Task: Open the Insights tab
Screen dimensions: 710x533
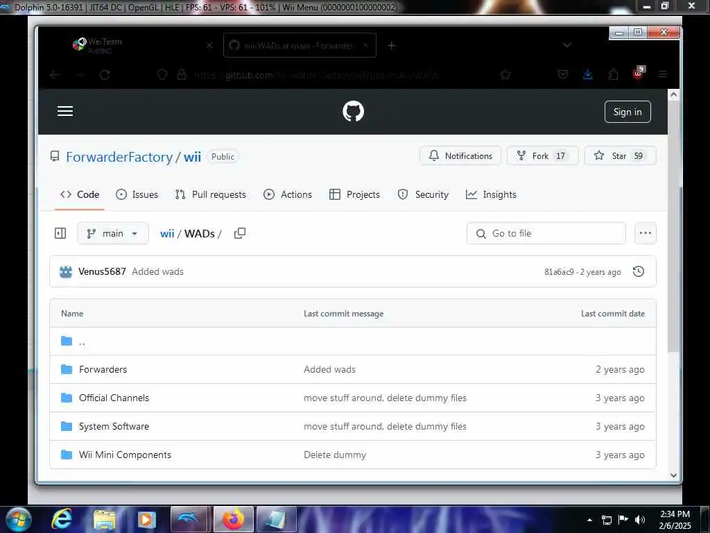Action: click(492, 194)
